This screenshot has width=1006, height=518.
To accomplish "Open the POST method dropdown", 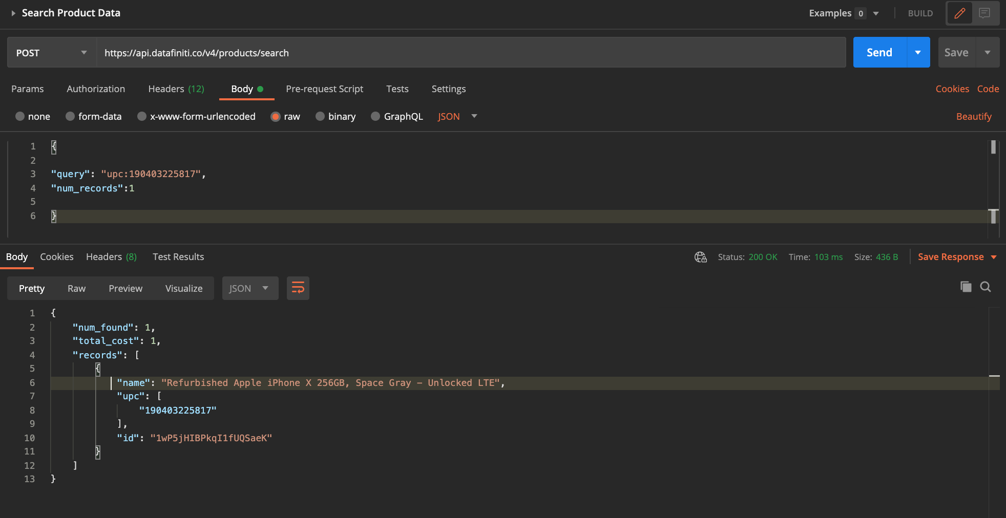I will pyautogui.click(x=51, y=53).
